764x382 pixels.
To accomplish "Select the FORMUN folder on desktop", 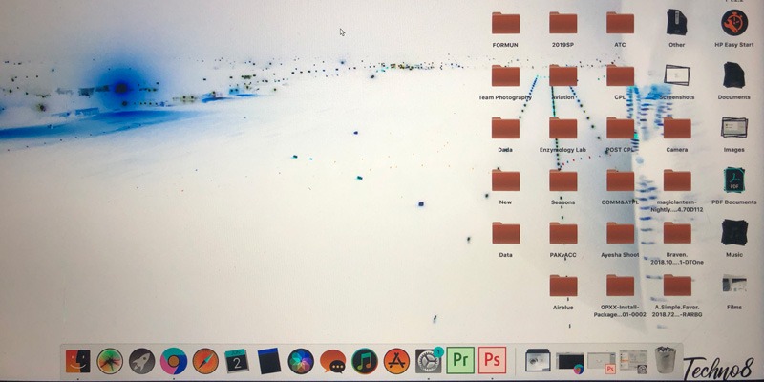I will 505,23.
